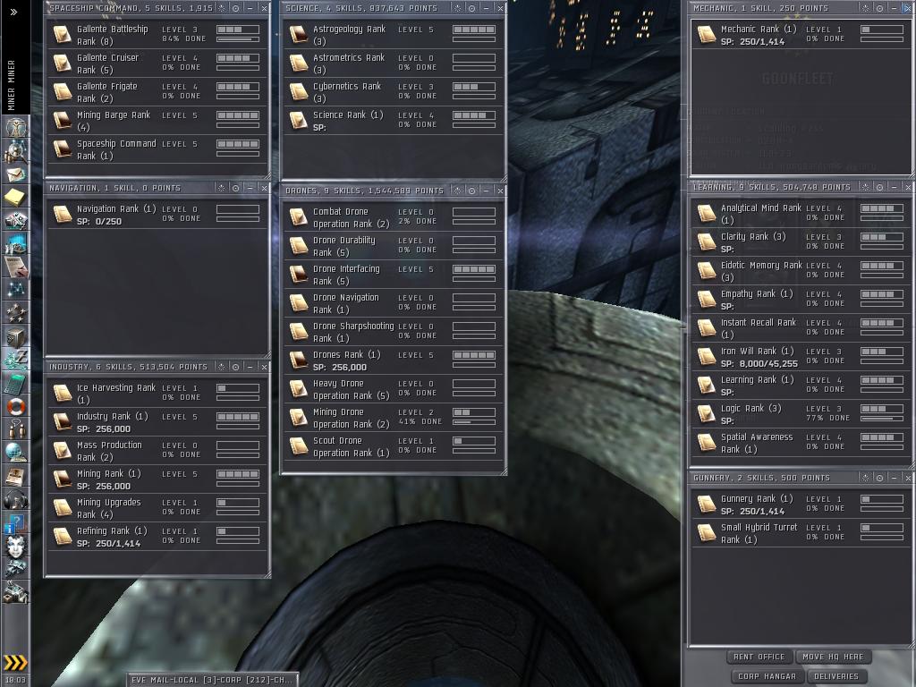Open the face portrait icon in sidebar
Image resolution: width=916 pixels, height=687 pixels.
point(16,547)
